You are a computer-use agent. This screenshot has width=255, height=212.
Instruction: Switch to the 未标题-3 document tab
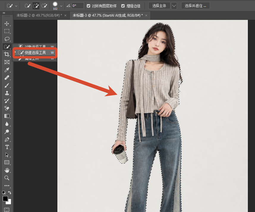tap(108, 15)
